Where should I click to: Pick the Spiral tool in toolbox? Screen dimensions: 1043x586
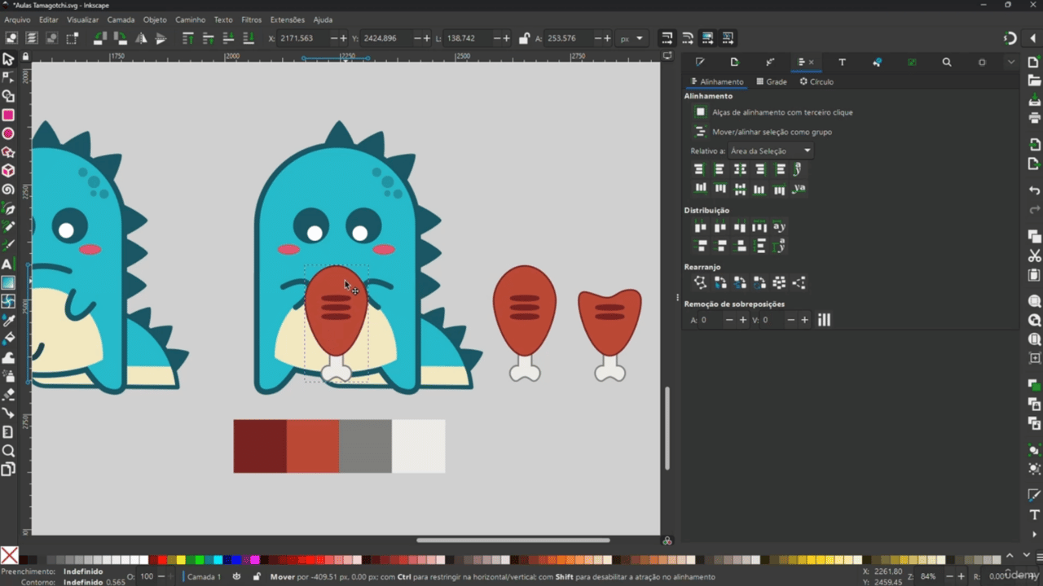coord(8,190)
